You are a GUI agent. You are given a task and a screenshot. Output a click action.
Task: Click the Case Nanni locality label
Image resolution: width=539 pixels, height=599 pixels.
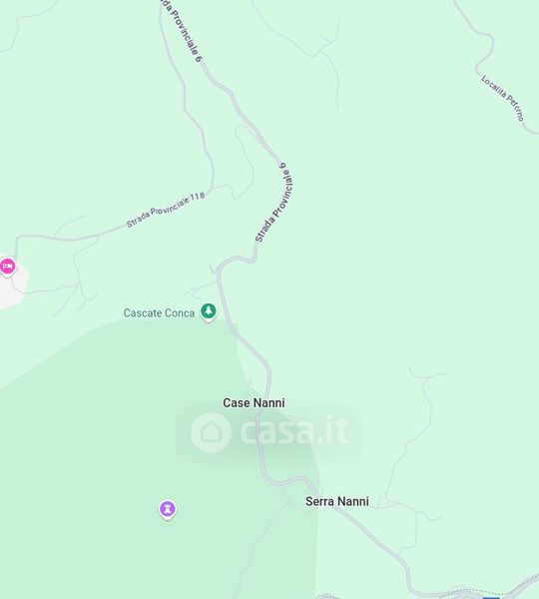[x=254, y=402]
